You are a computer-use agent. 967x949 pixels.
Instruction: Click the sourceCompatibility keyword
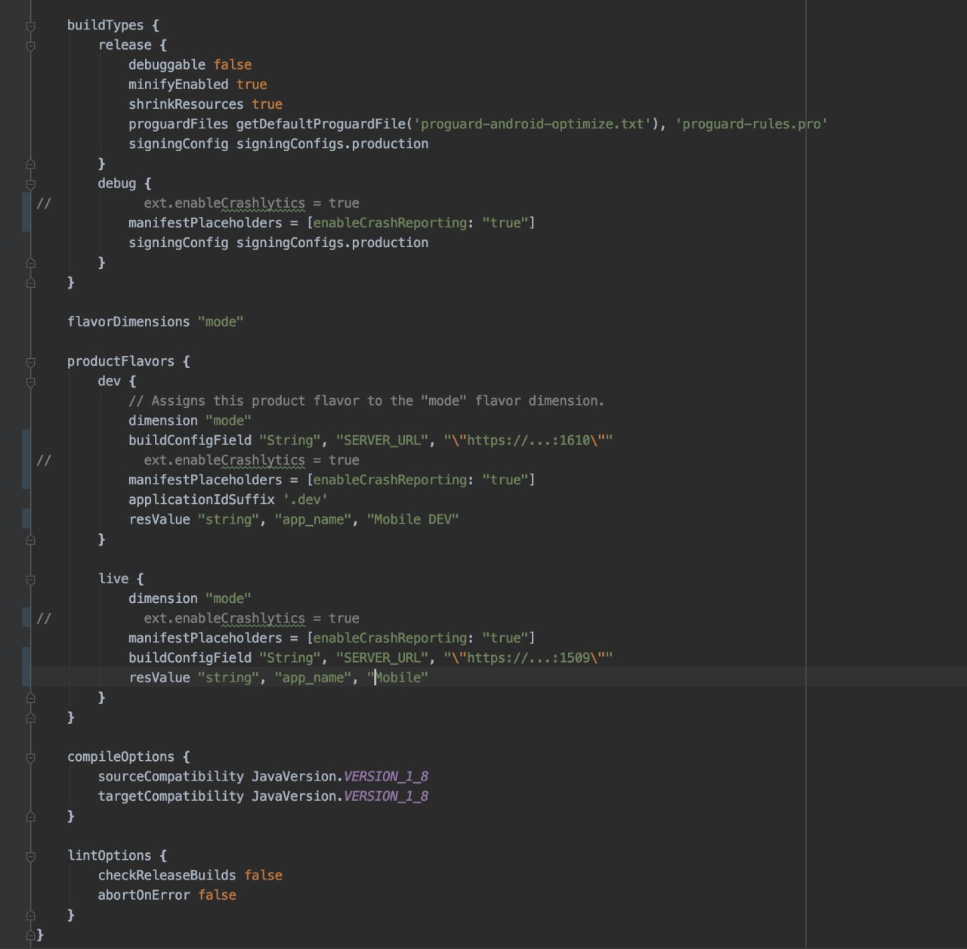pyautogui.click(x=171, y=777)
